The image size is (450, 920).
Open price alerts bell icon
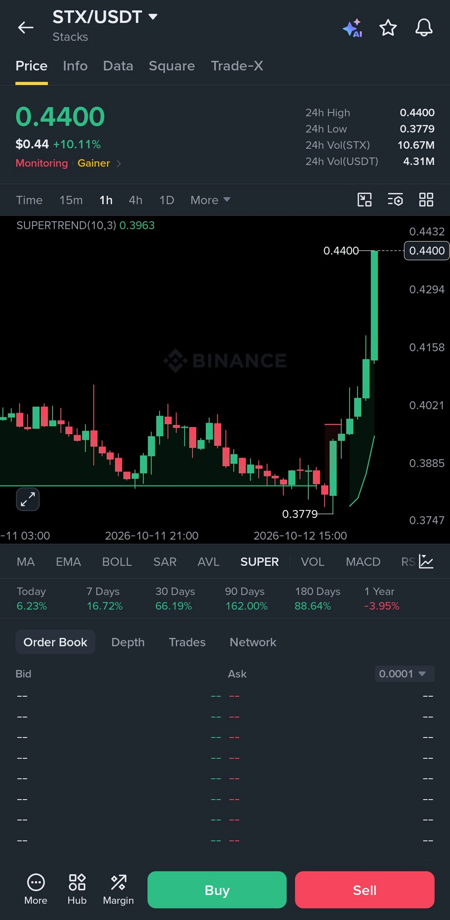click(424, 28)
